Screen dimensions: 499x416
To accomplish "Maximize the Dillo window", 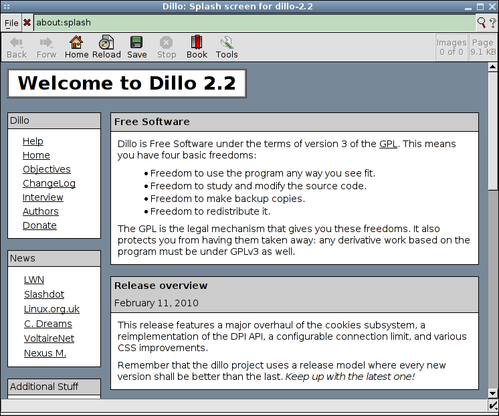I will pyautogui.click(x=480, y=7).
